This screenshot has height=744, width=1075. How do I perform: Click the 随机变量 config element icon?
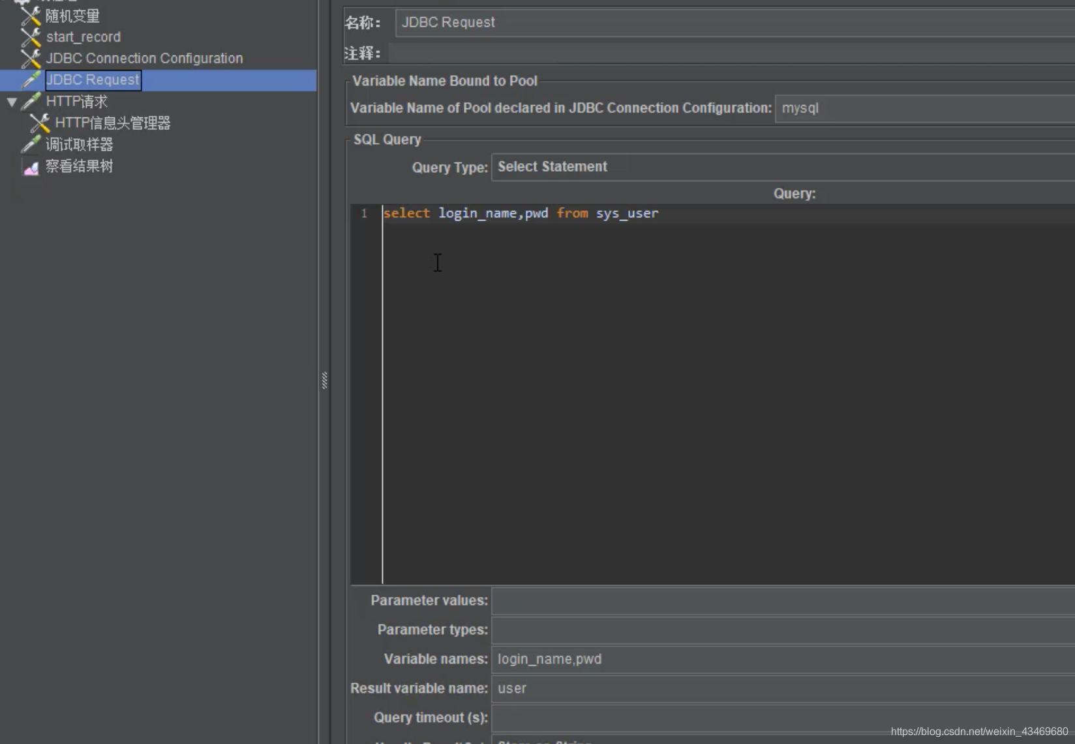[30, 16]
